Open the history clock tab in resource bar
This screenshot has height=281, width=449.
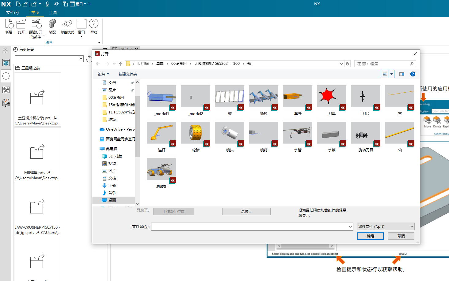point(6,76)
